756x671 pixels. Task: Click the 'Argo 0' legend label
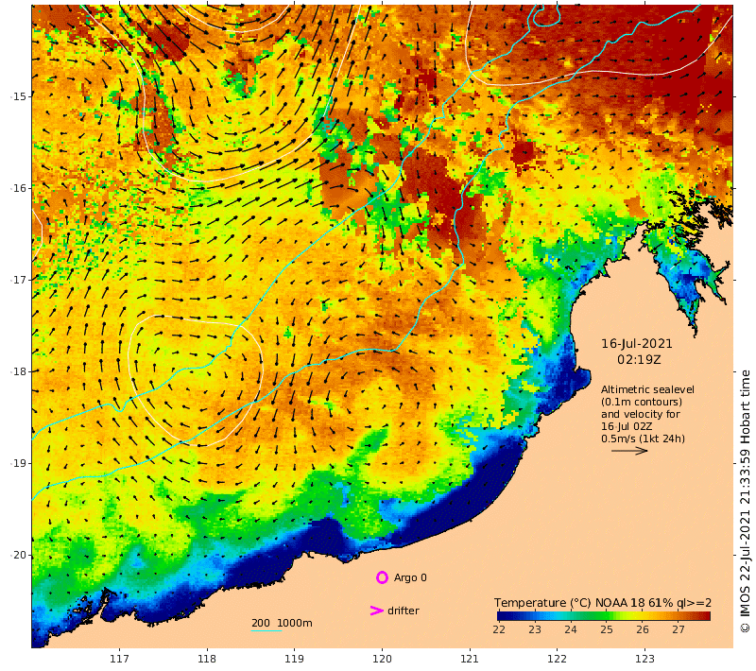coord(410,577)
